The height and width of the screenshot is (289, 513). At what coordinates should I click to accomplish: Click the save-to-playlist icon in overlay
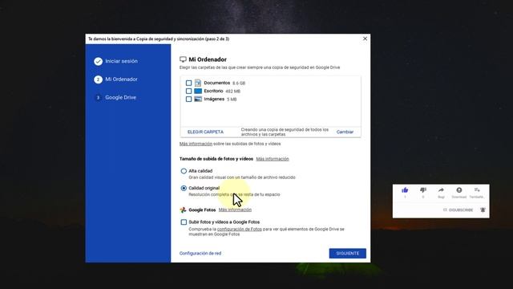[x=477, y=190]
